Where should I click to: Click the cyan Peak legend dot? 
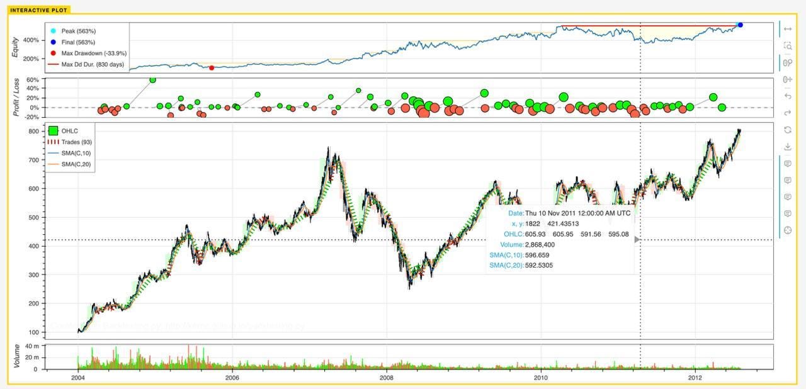[54, 31]
